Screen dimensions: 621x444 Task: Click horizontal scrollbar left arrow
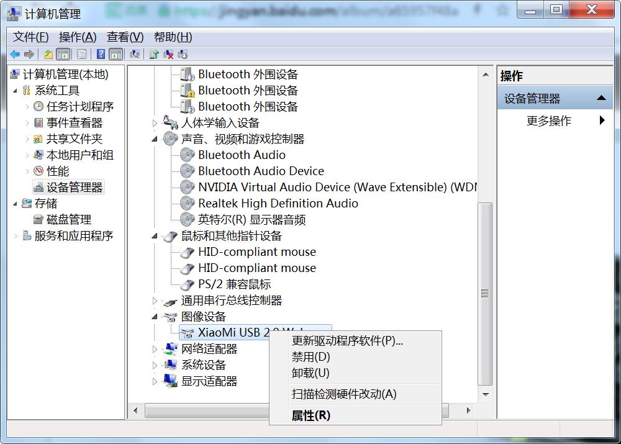tap(136, 410)
